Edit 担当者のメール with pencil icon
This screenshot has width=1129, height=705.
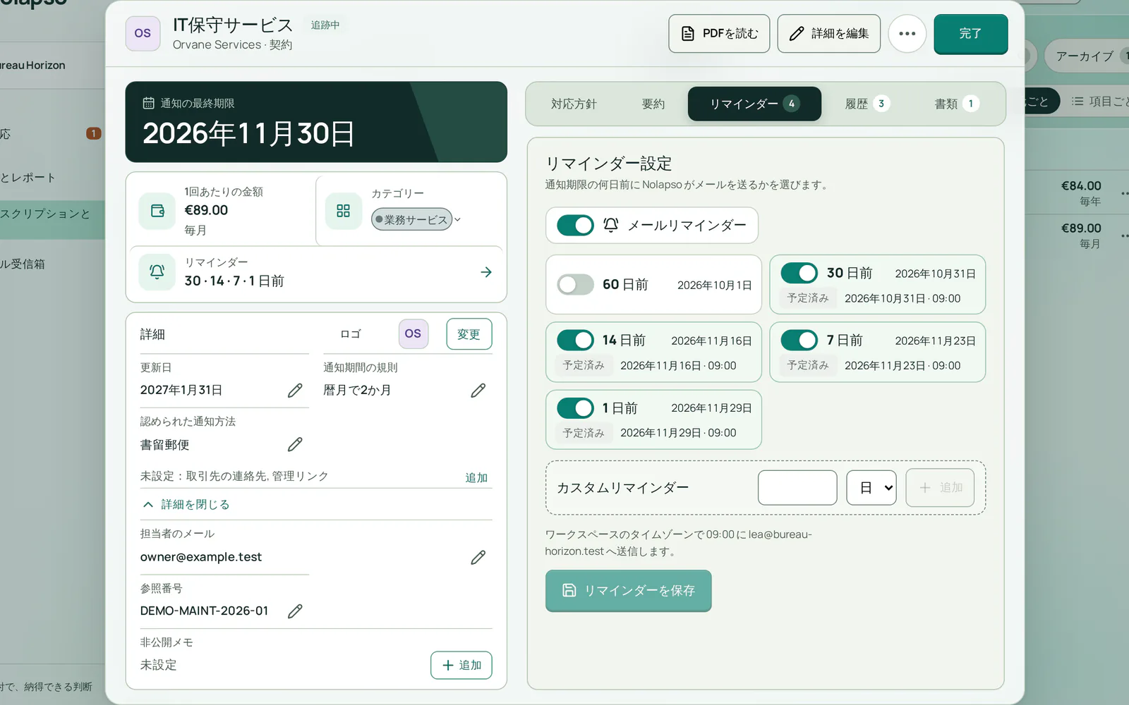click(x=478, y=558)
